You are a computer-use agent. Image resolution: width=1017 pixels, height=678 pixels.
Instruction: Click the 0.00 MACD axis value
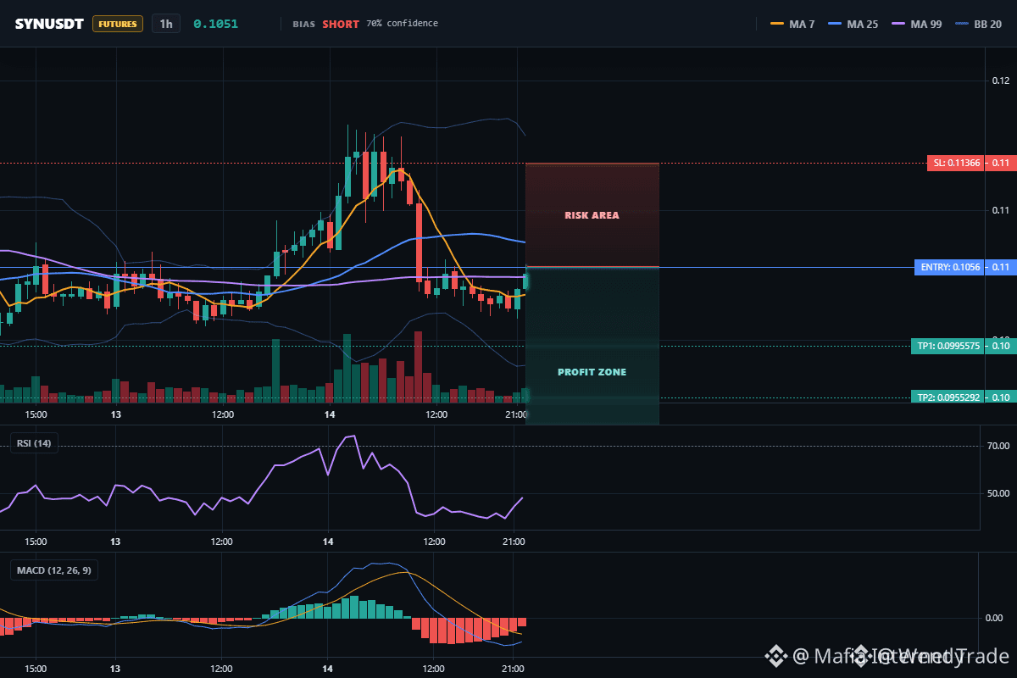tap(995, 618)
